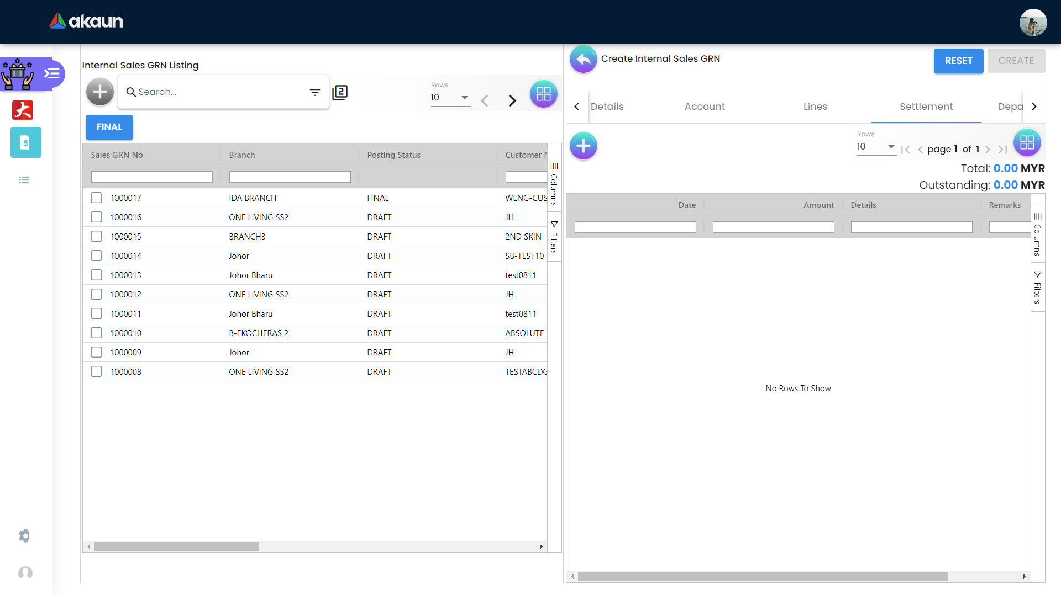Open the listing grid view toggle icon
The width and height of the screenshot is (1061, 596).
(544, 94)
